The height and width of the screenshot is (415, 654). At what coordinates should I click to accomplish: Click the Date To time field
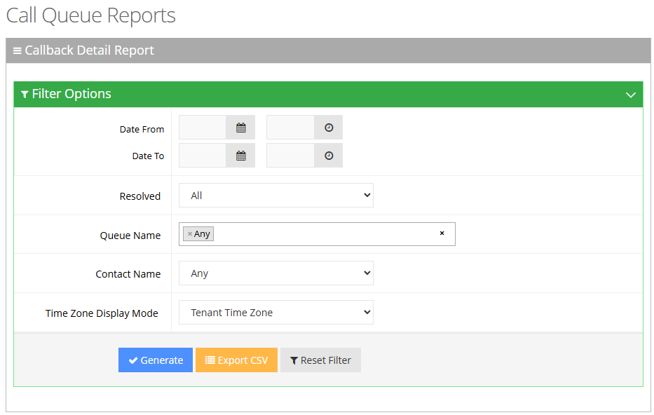[x=290, y=156]
